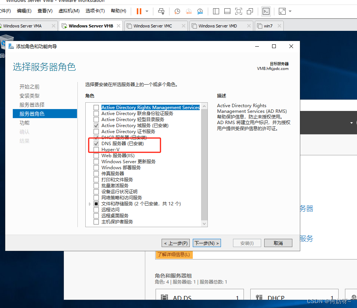Check the 远程桌面服务 role
Screen dimensions: 357x308
tap(96, 215)
